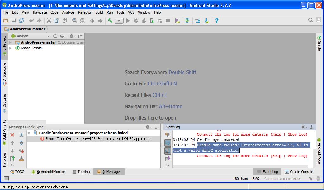Click the tool windows quick-access icon in status bar

(x=6, y=178)
